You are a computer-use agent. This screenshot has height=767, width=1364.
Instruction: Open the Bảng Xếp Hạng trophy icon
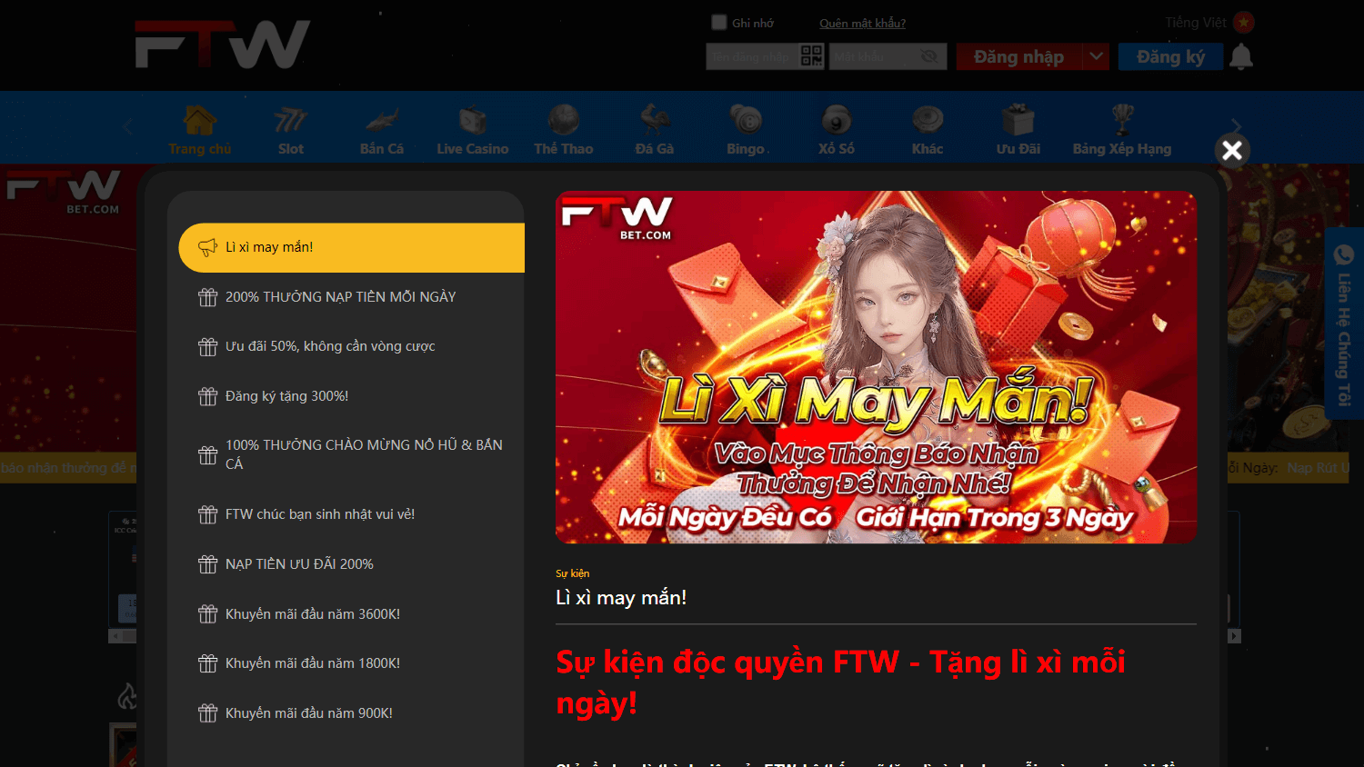1122,120
